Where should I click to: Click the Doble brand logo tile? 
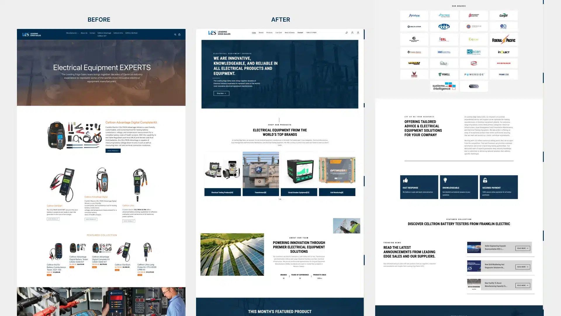click(x=444, y=27)
